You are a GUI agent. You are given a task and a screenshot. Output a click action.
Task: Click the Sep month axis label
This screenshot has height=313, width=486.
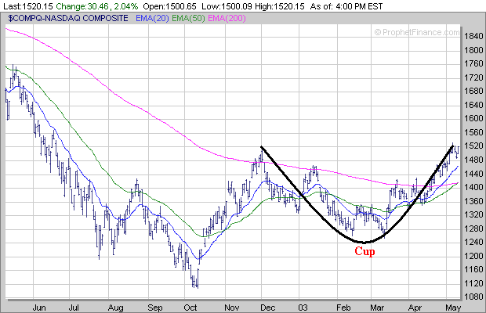[x=155, y=308]
